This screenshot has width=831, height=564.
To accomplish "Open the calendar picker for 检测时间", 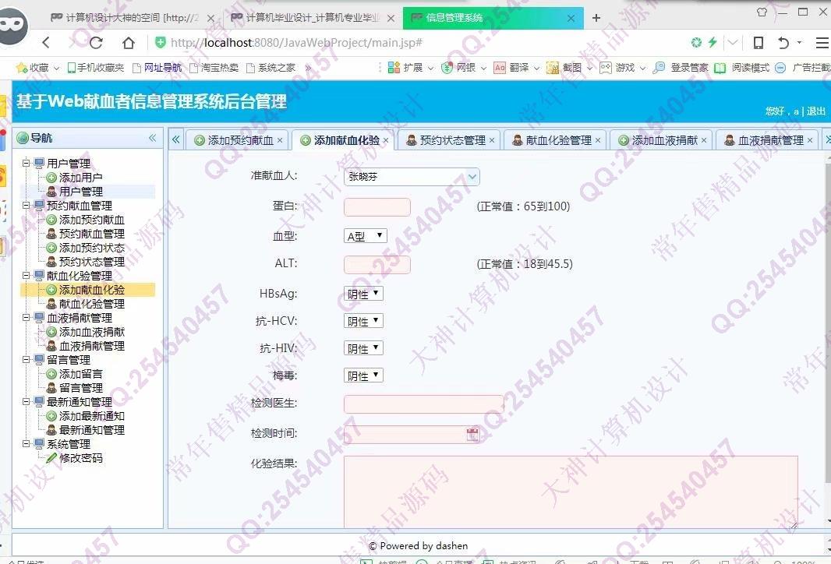I will (x=472, y=435).
